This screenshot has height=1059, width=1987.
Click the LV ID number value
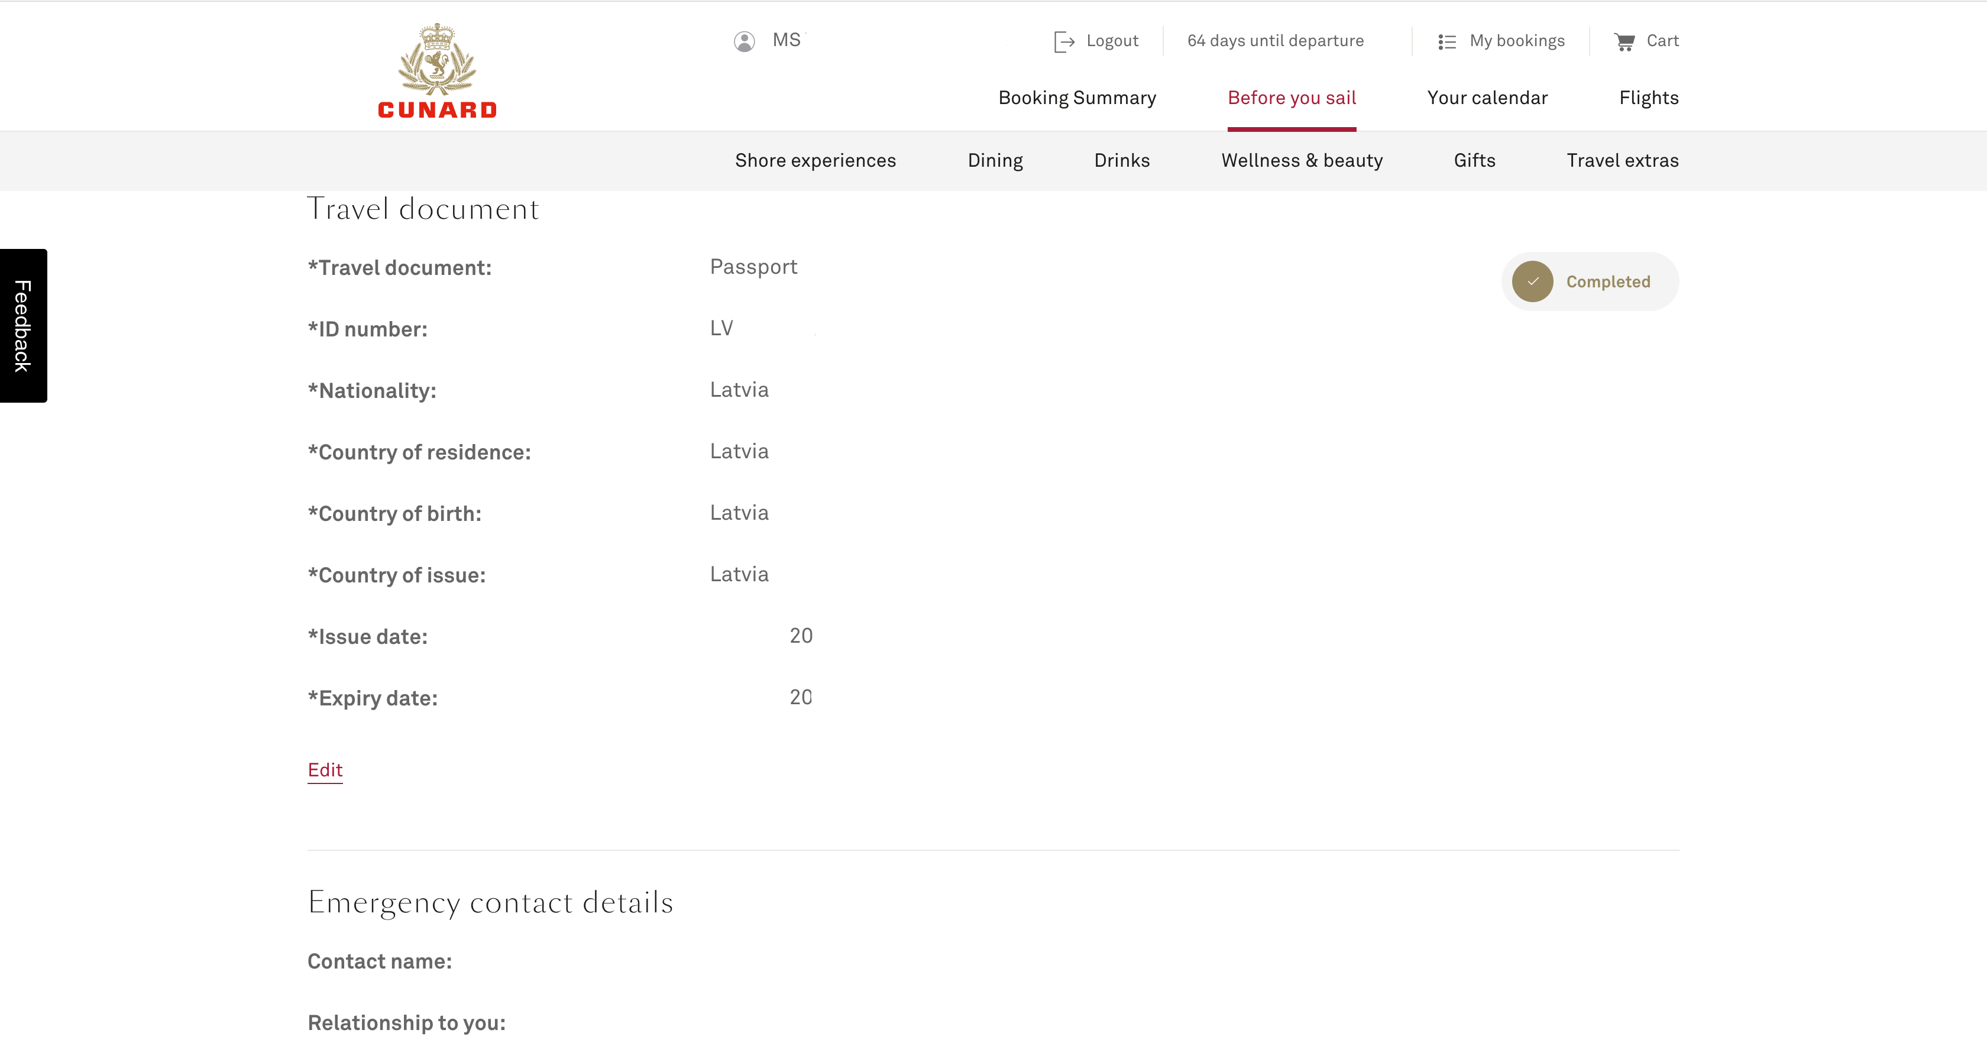pyautogui.click(x=721, y=329)
